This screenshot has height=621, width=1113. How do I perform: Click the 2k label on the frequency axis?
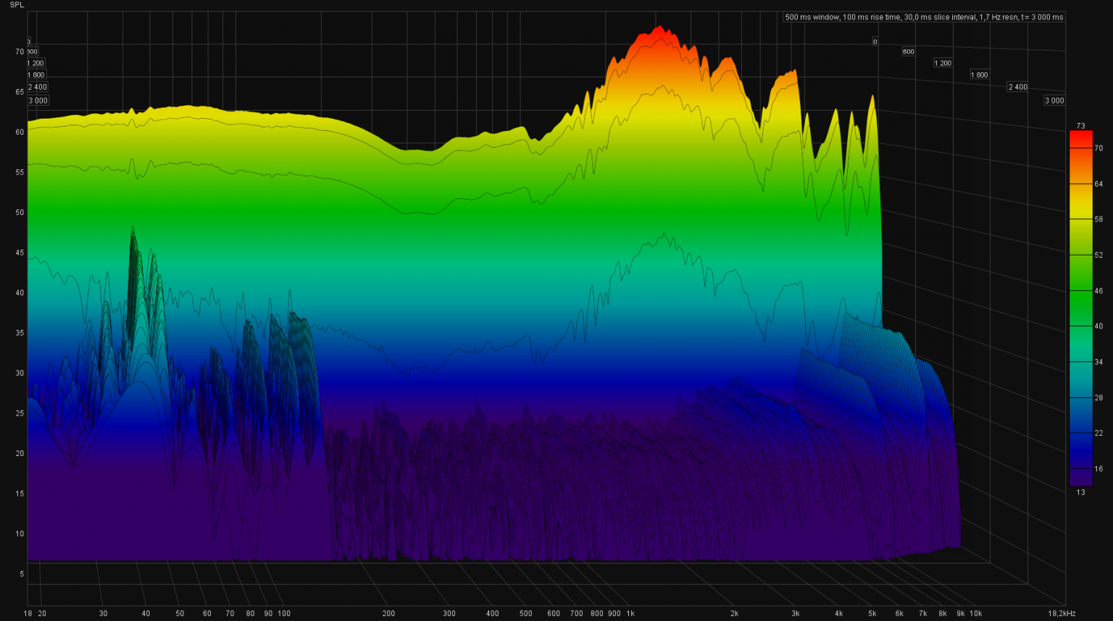pyautogui.click(x=734, y=613)
